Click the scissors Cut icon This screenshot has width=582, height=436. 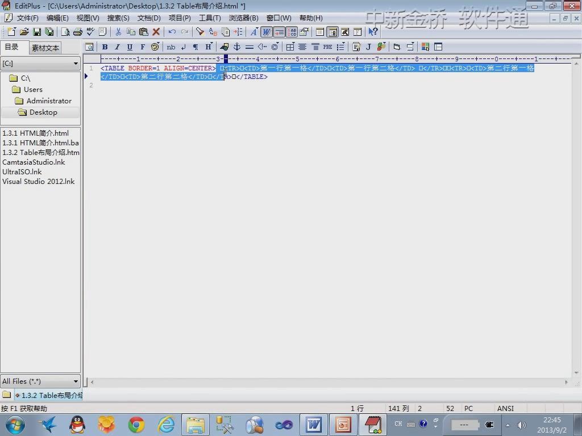coord(118,32)
